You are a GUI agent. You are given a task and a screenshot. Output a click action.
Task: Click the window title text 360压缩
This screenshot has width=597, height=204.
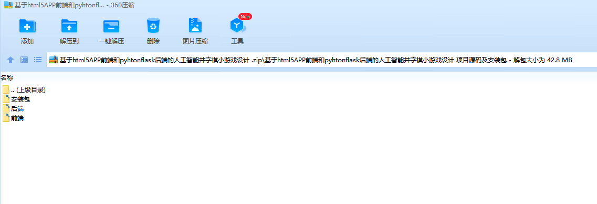[x=122, y=5]
